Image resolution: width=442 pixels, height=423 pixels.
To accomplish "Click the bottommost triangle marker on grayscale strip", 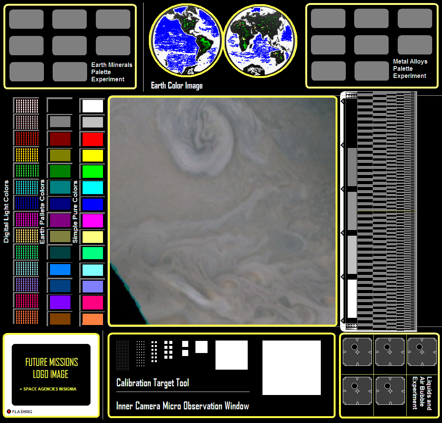I will pos(343,320).
